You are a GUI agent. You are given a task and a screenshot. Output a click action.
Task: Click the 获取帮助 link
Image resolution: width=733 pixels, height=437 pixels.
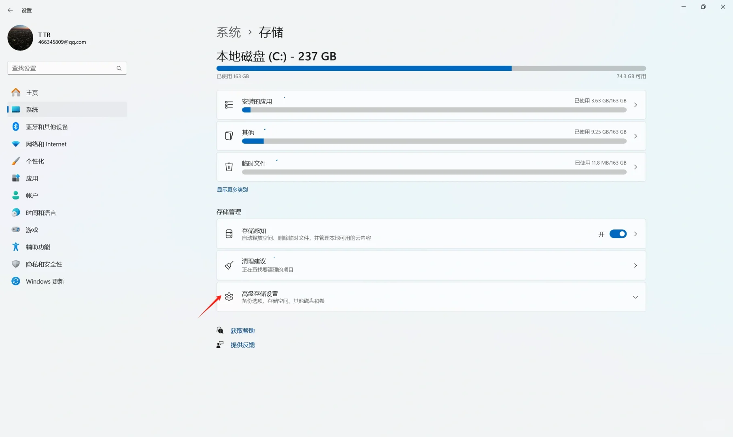(242, 330)
